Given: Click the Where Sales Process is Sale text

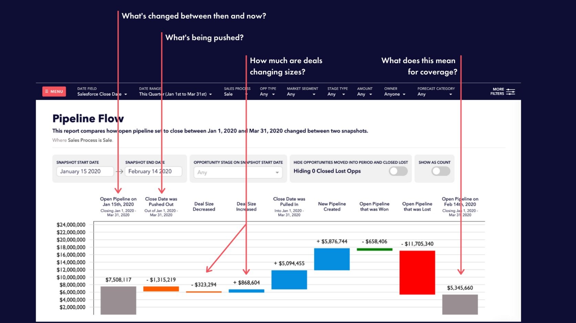Looking at the screenshot, I should (x=83, y=140).
